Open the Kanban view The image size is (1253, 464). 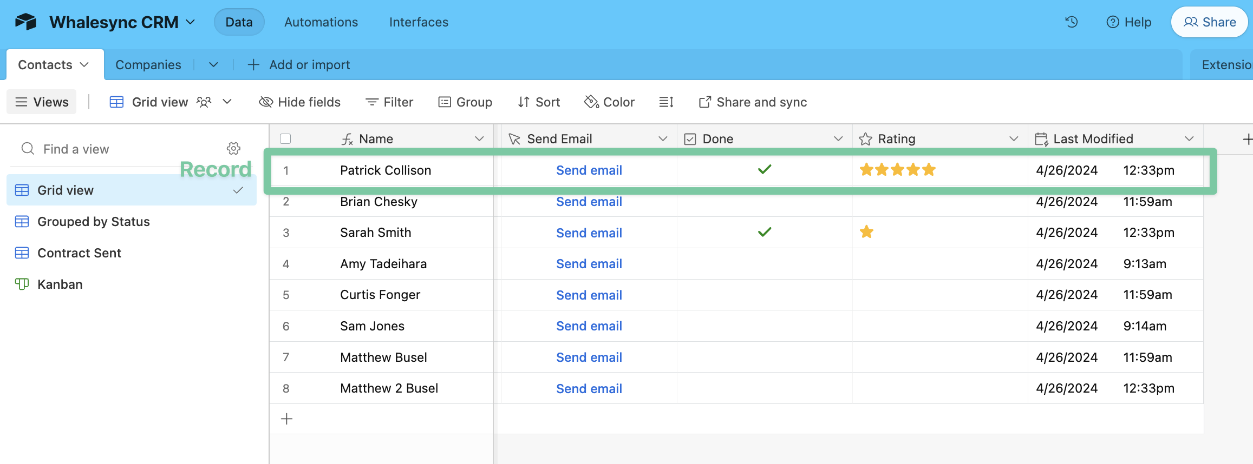click(x=60, y=284)
